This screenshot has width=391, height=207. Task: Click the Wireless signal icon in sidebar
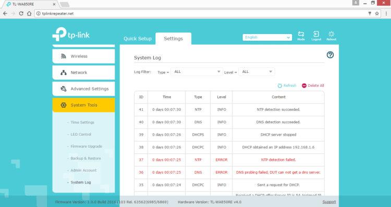[x=64, y=56]
